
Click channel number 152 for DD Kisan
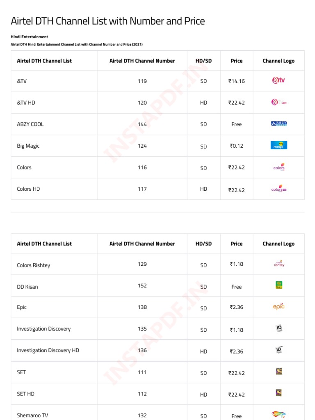(x=142, y=285)
